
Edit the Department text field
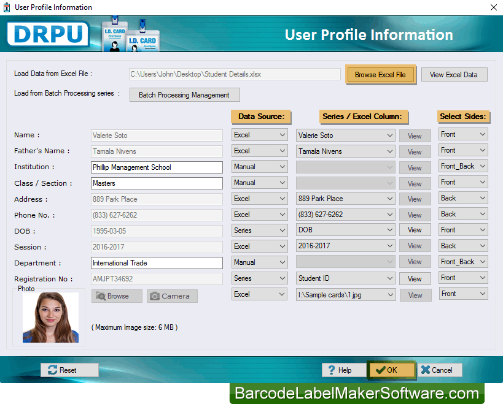[x=157, y=263]
